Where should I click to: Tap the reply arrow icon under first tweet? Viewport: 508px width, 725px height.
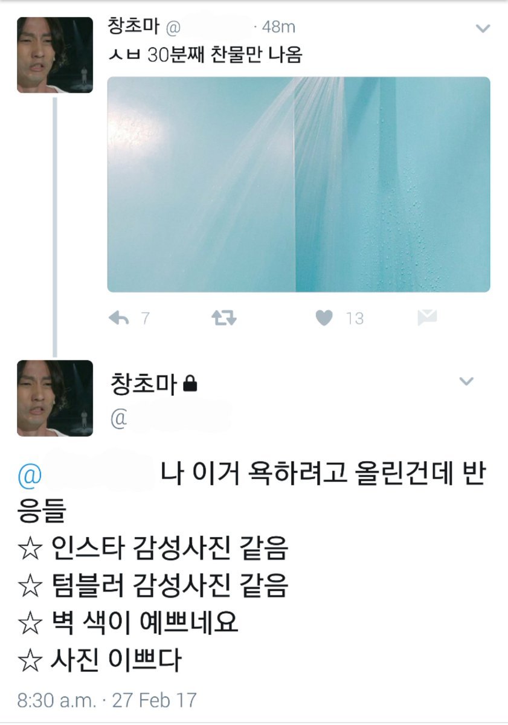tap(118, 318)
